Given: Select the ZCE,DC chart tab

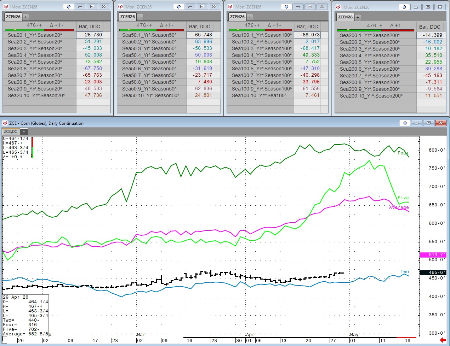Looking at the screenshot, I should pos(11,131).
